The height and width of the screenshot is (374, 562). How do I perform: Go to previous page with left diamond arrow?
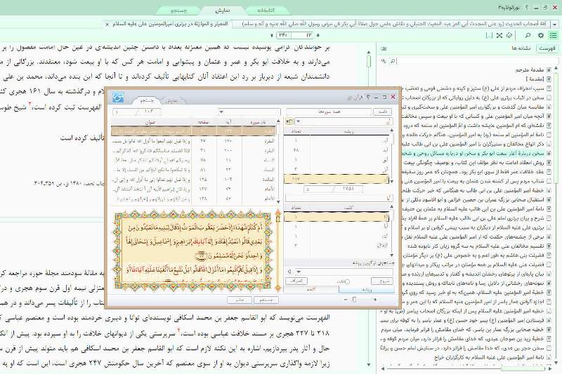272,35
